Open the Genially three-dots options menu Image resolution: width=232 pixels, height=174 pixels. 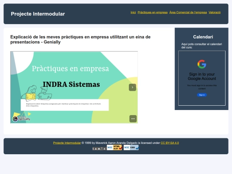click(x=133, y=119)
